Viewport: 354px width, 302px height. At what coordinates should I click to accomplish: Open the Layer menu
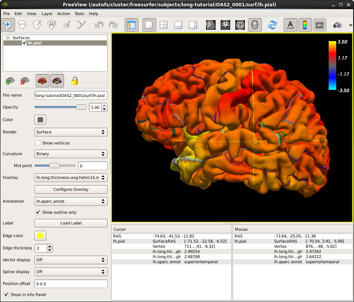(x=47, y=13)
